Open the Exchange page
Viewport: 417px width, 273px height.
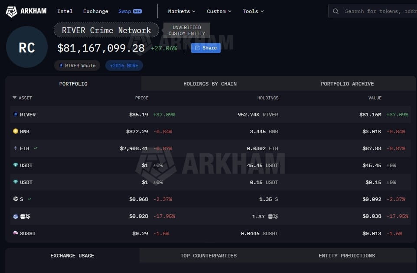95,11
